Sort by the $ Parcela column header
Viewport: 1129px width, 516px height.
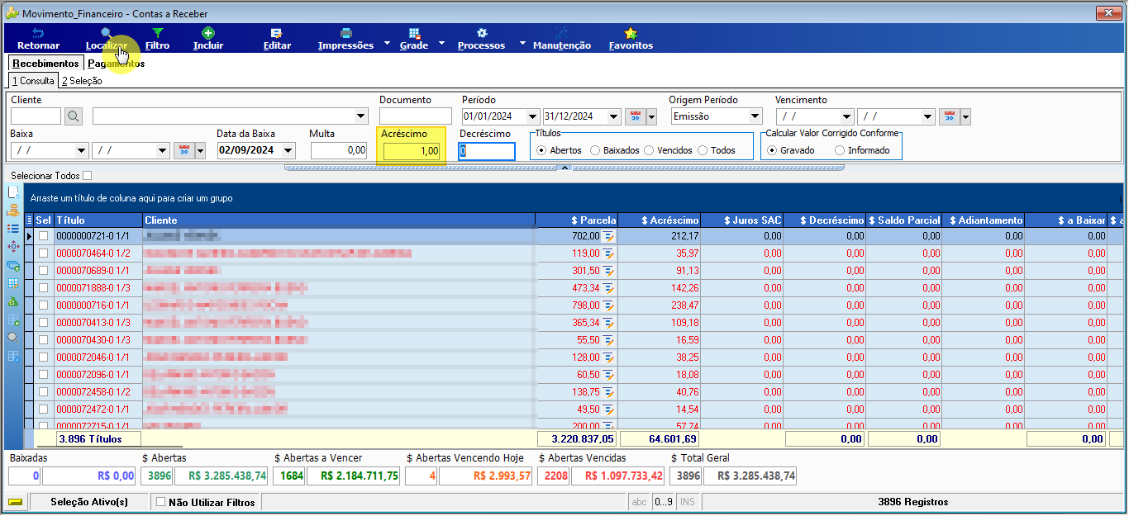click(577, 220)
